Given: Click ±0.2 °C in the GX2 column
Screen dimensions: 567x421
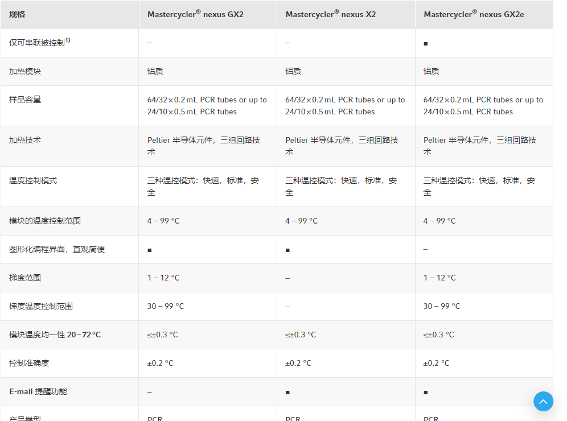Looking at the screenshot, I should click(161, 363).
